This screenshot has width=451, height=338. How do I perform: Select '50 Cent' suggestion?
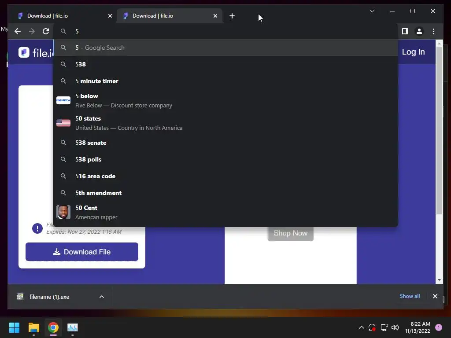[225, 213]
